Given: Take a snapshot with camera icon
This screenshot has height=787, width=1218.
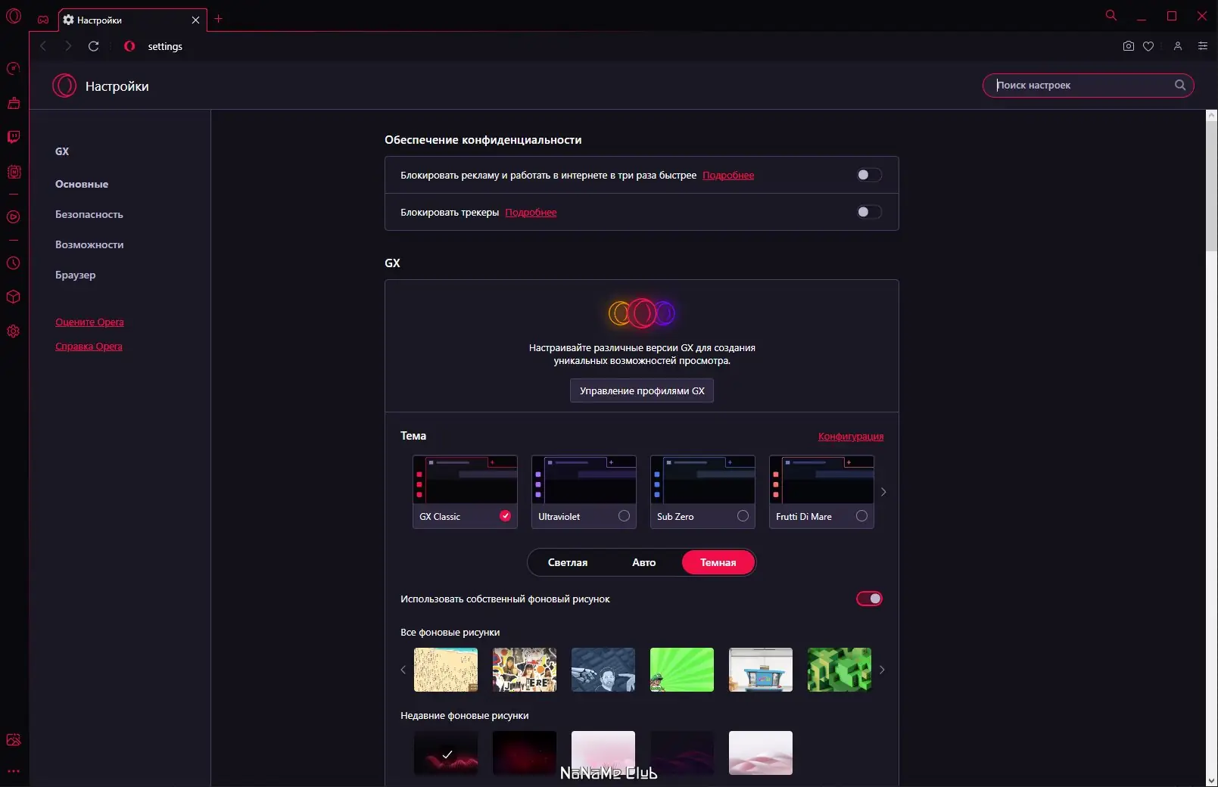Looking at the screenshot, I should coord(1129,46).
